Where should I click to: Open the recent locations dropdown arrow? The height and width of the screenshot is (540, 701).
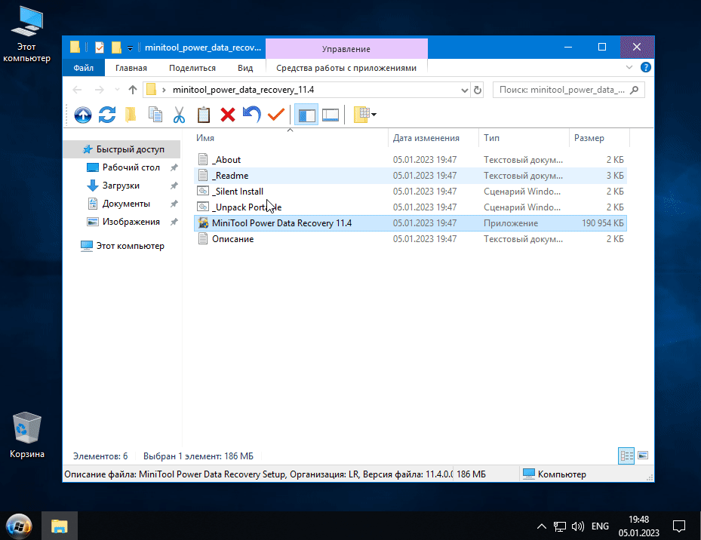click(x=117, y=90)
